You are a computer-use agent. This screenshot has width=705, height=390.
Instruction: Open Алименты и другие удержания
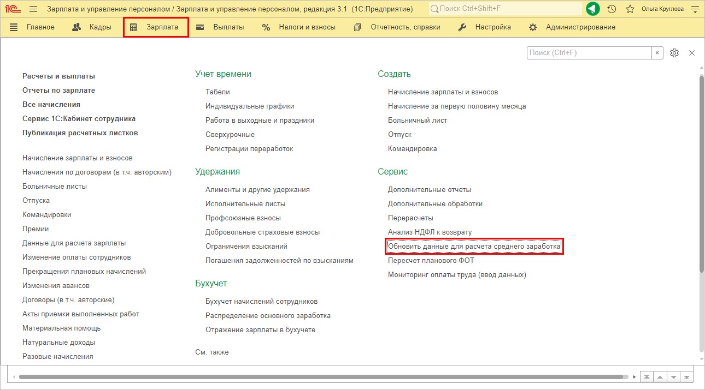pos(257,190)
